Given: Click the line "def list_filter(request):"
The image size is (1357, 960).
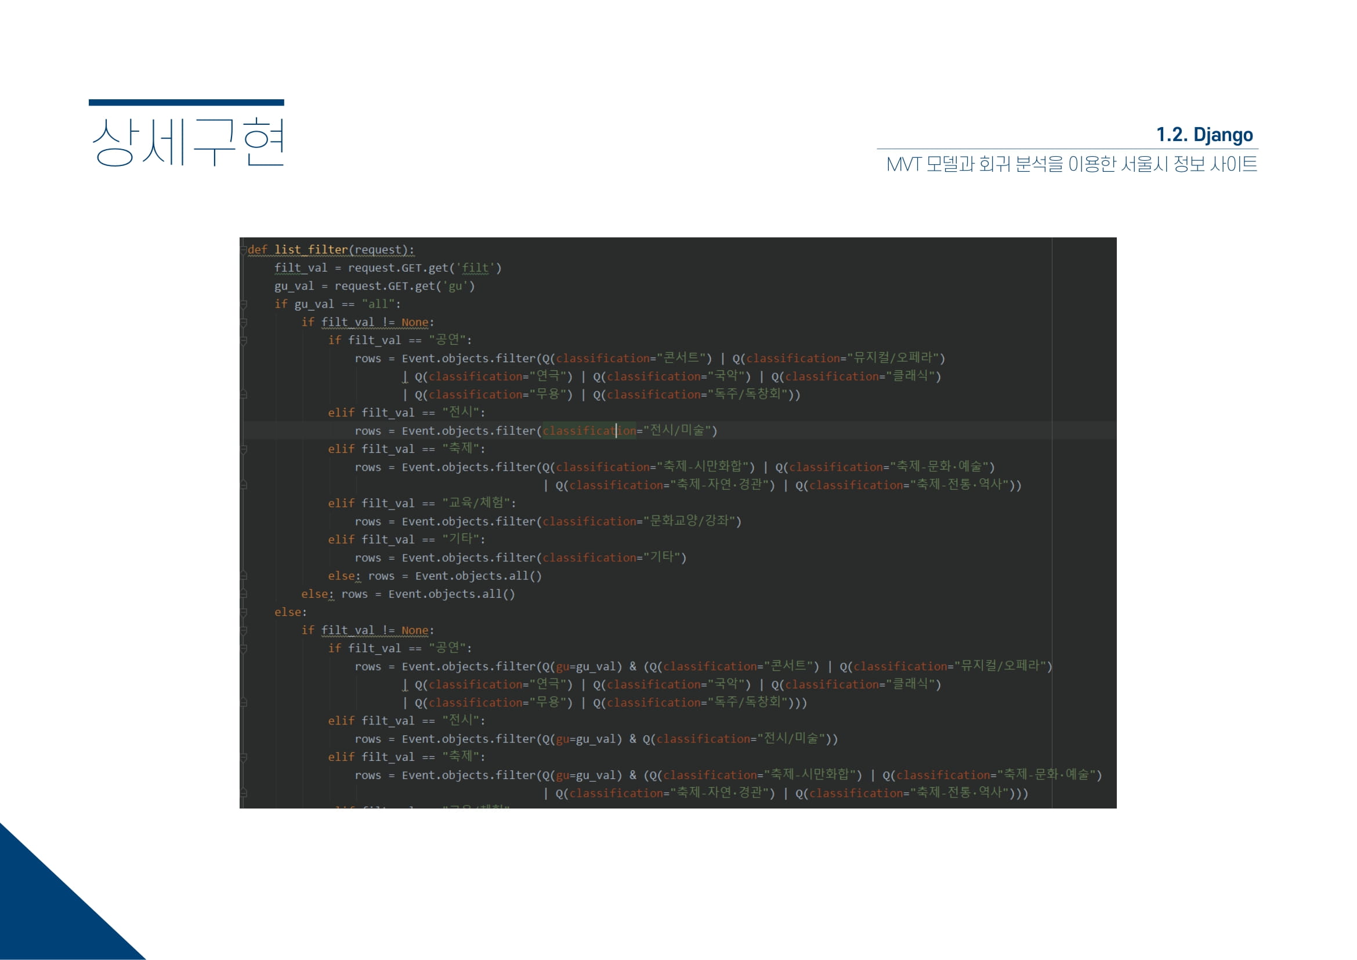Looking at the screenshot, I should 331,250.
